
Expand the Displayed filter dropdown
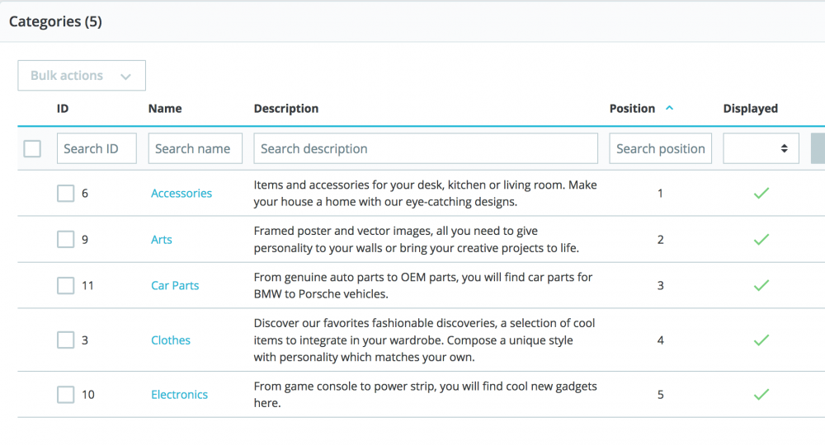pyautogui.click(x=761, y=149)
